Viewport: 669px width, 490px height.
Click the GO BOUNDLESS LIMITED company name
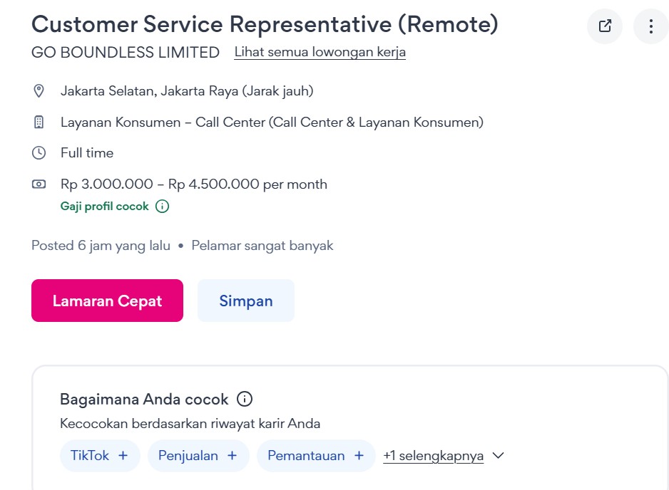click(126, 52)
